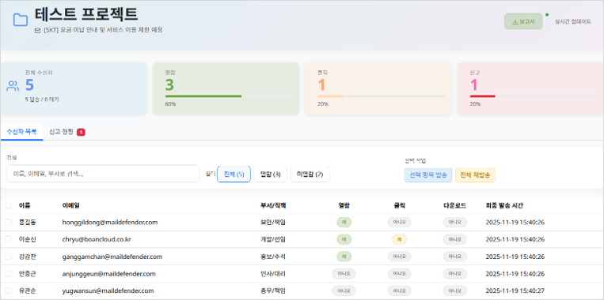This screenshot has height=300, width=604.
Task: Select the checkbox next to 강감찬
Action: pyautogui.click(x=8, y=257)
